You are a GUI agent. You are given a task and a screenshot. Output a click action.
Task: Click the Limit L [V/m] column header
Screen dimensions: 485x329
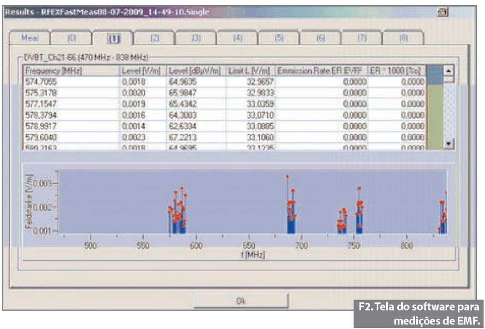click(250, 71)
